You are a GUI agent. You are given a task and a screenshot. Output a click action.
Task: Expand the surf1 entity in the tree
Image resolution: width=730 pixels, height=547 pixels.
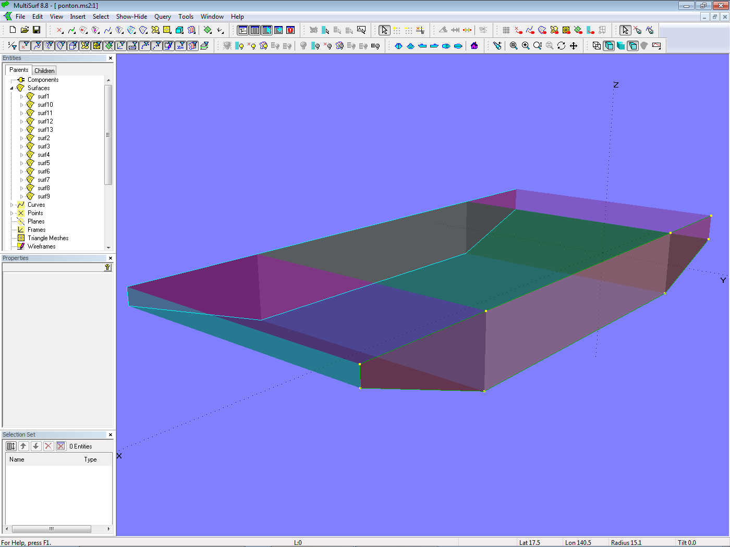[x=21, y=96]
